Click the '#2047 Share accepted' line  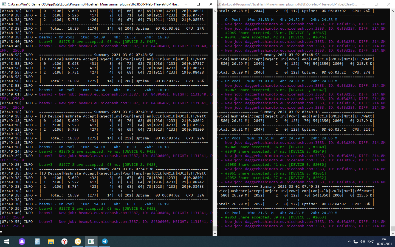click(x=272, y=90)
